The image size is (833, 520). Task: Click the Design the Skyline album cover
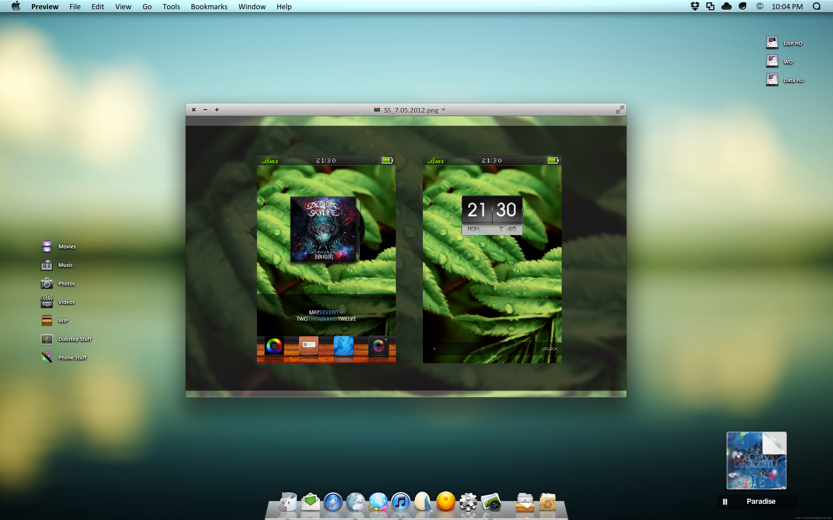point(324,229)
